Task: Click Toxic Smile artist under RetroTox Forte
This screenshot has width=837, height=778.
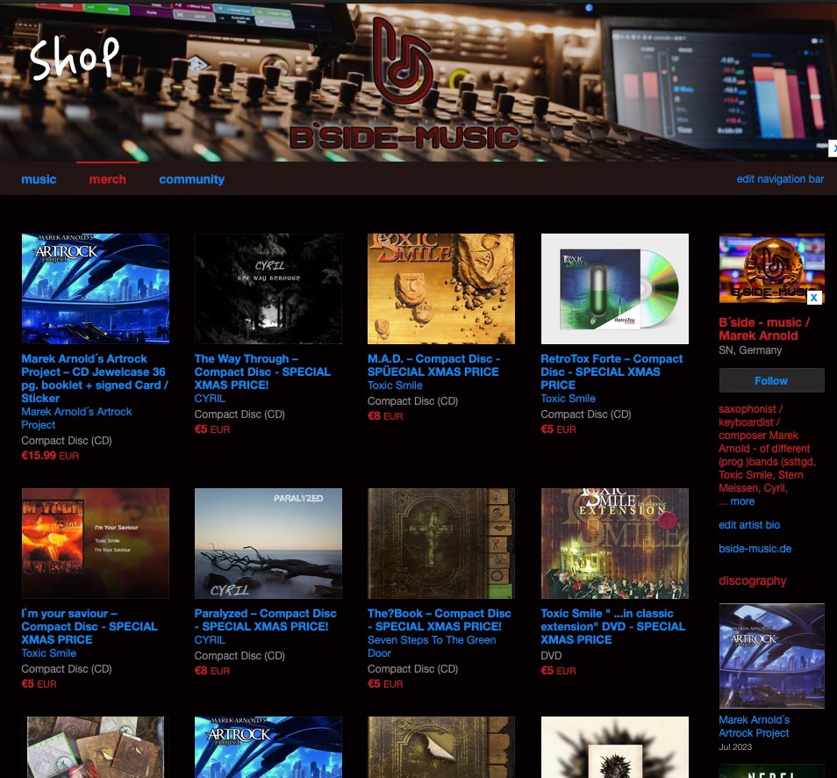Action: [x=568, y=398]
